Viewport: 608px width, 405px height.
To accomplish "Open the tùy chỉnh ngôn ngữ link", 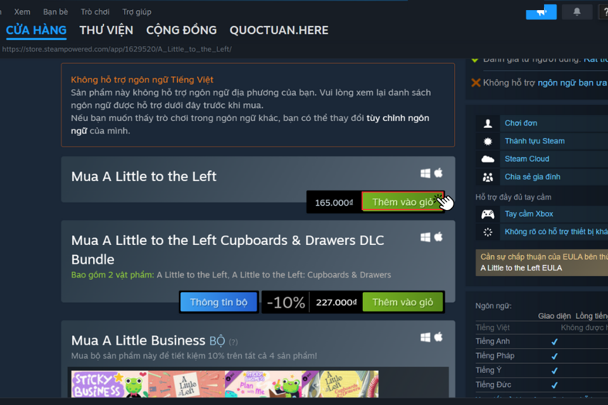I will tap(250, 125).
